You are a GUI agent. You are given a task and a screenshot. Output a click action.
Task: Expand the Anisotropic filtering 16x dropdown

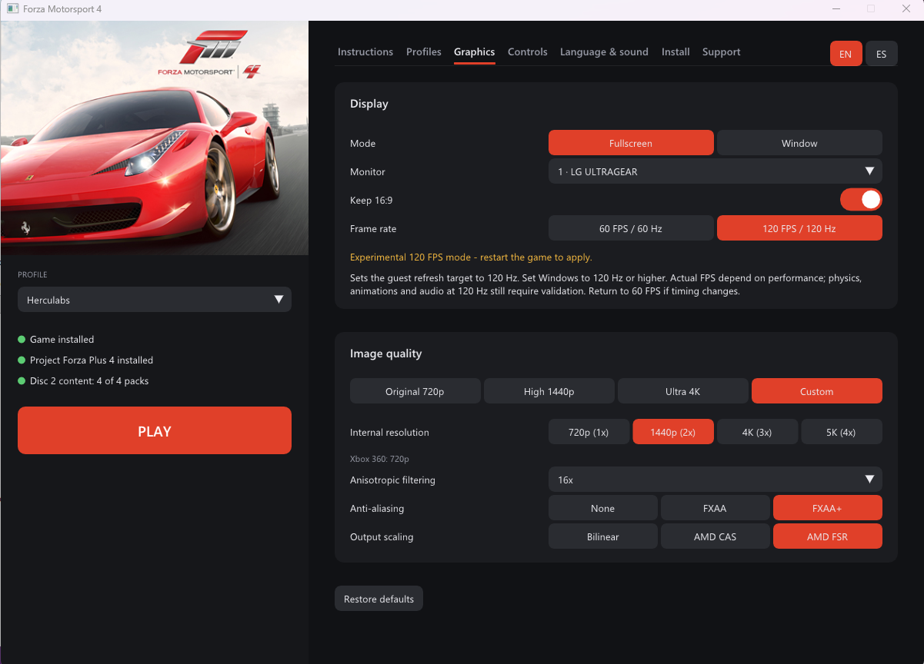716,480
